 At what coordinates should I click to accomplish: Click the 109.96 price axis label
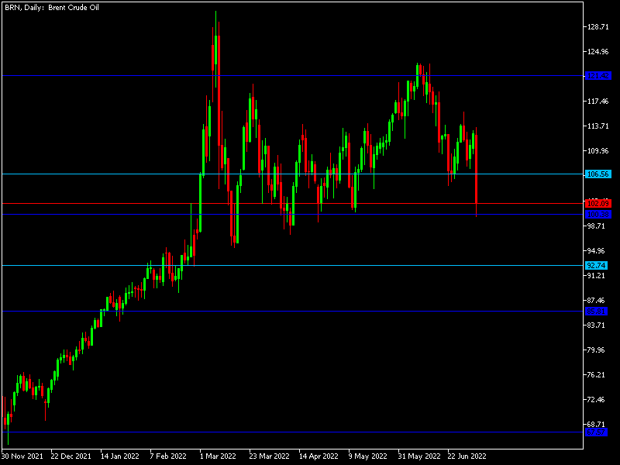coord(598,151)
